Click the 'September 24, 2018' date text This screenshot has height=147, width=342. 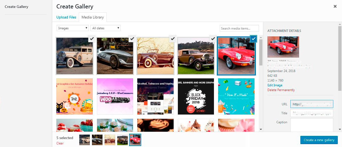(281, 71)
